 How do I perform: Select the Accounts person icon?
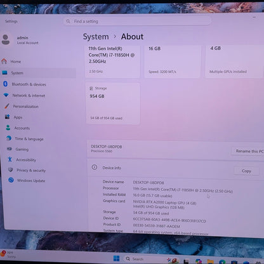tap(8, 128)
